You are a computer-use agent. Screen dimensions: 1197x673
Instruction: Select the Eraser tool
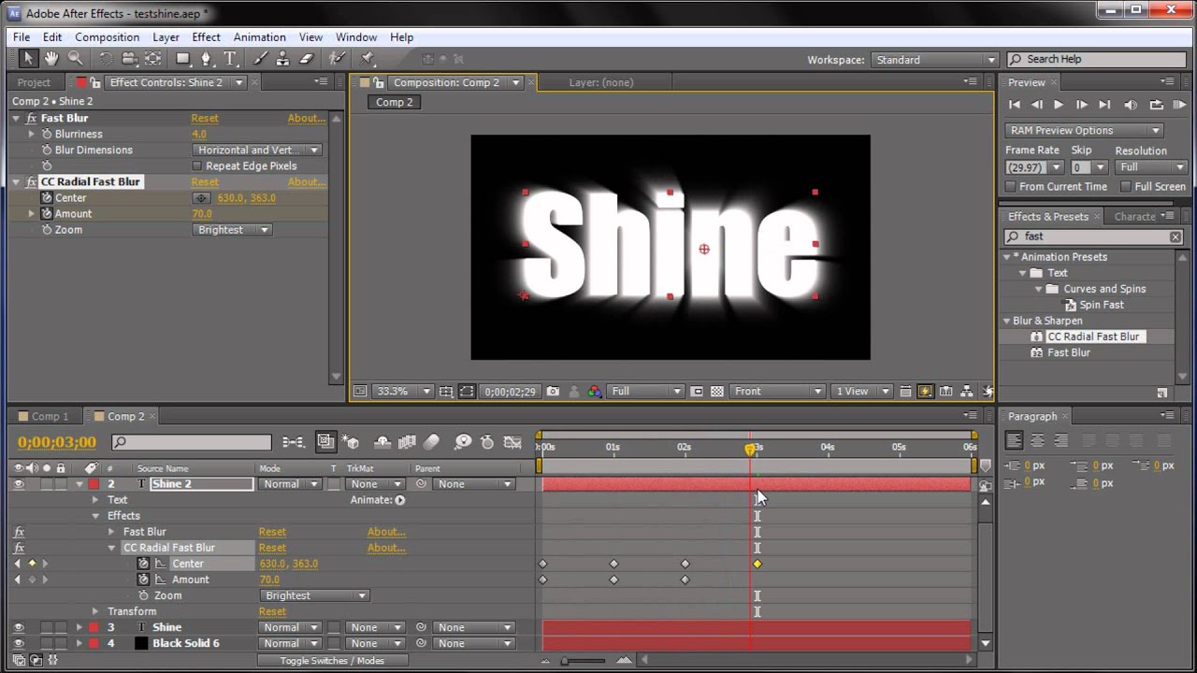(x=307, y=58)
